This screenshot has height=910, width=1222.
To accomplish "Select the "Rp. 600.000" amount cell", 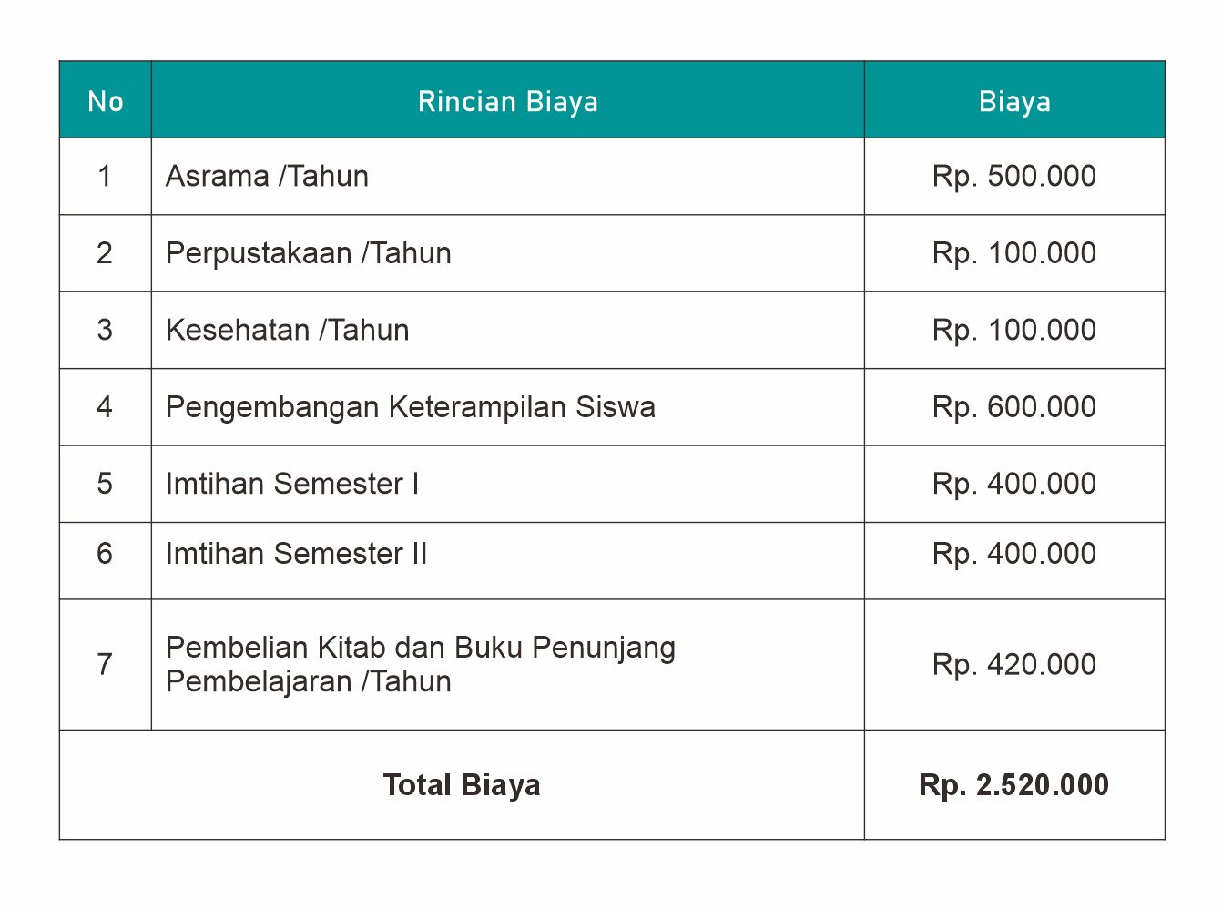I will [1013, 406].
